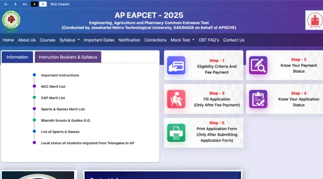323x179 pixels.
Task: Click the Eligibility Criteria fee payment icon
Action: [176, 65]
